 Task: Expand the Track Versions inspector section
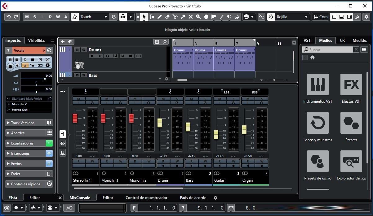(25, 123)
